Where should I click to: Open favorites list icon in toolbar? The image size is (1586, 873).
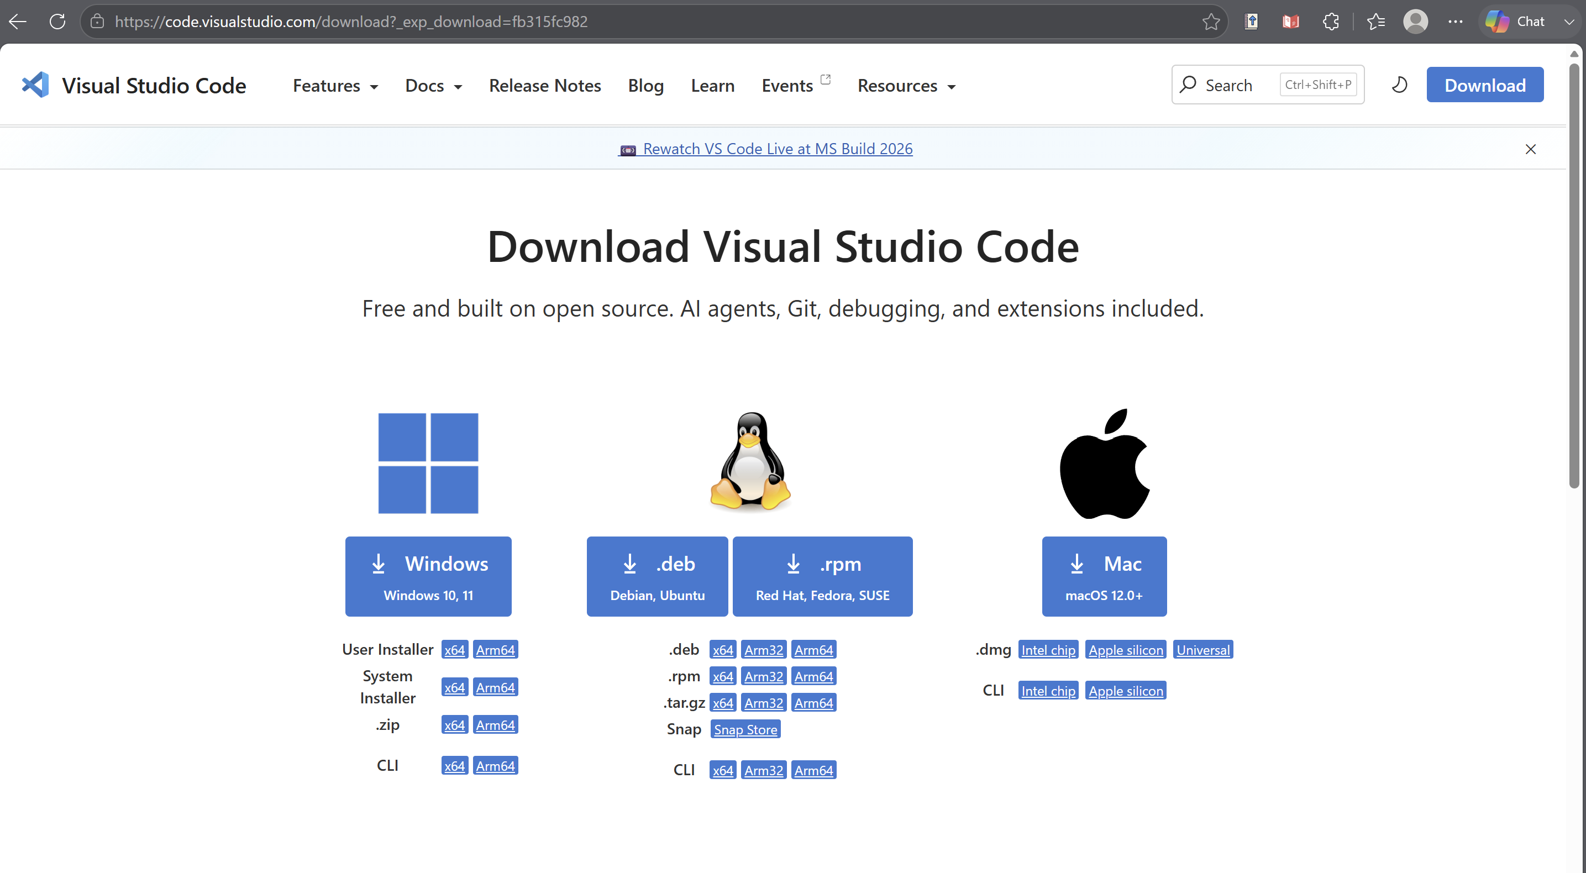[x=1375, y=22]
